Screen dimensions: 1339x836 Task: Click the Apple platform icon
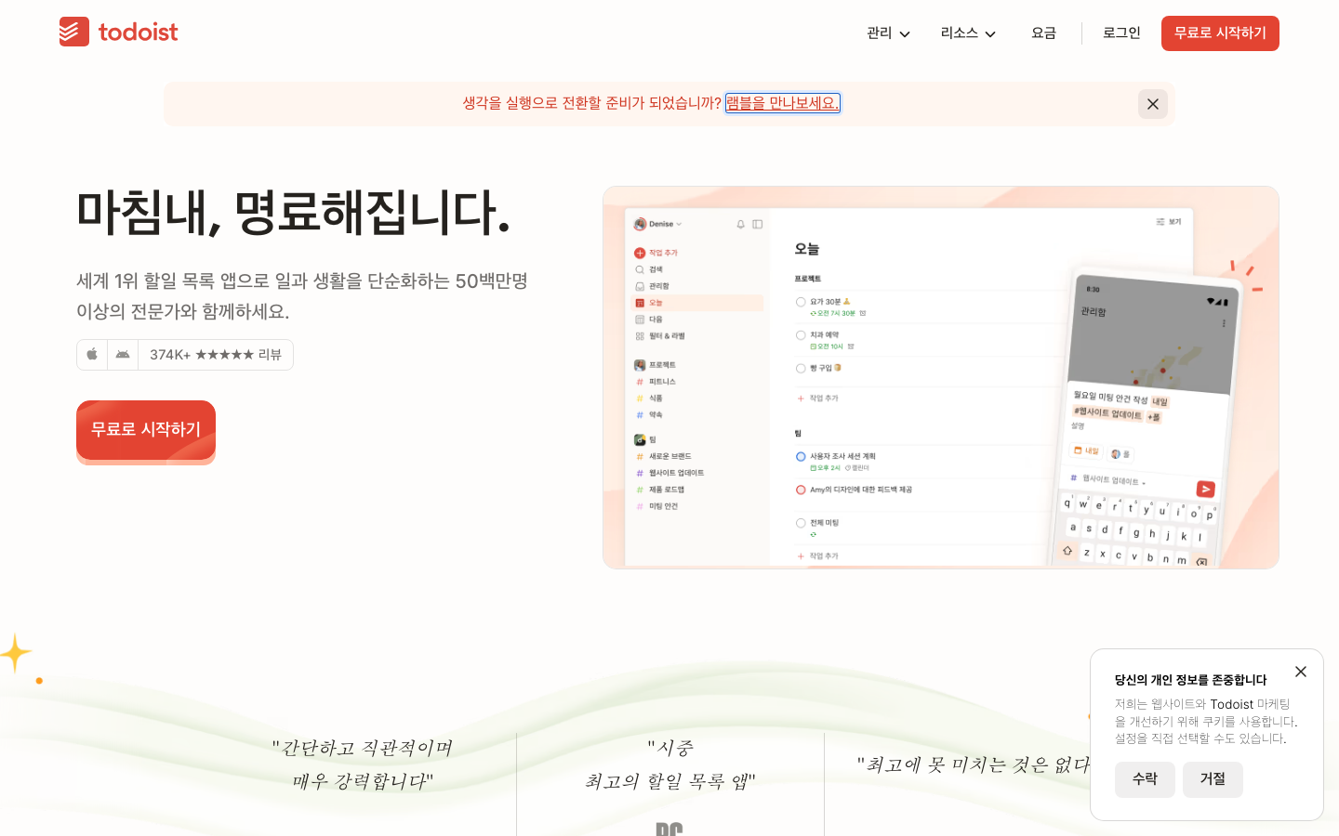pyautogui.click(x=92, y=355)
